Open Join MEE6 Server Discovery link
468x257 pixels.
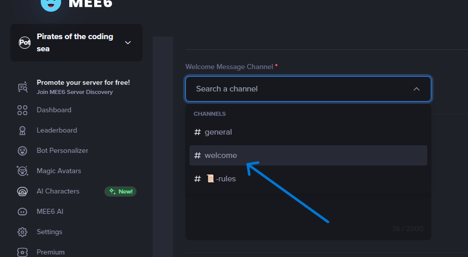tap(75, 92)
